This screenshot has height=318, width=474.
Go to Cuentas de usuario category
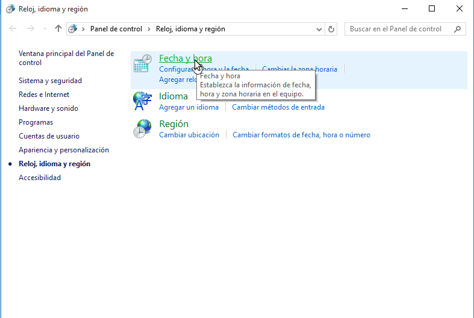49,136
